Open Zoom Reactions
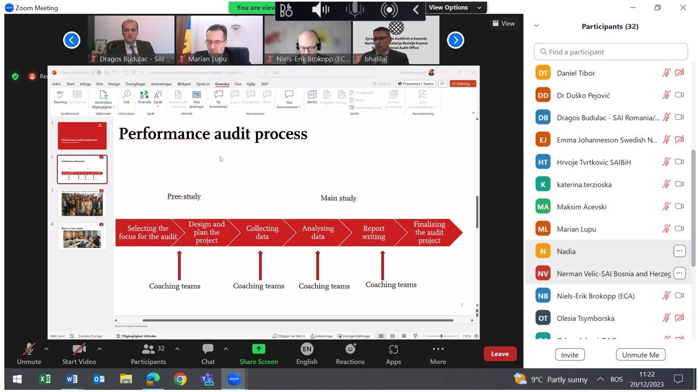This screenshot has width=698, height=392. [x=350, y=354]
